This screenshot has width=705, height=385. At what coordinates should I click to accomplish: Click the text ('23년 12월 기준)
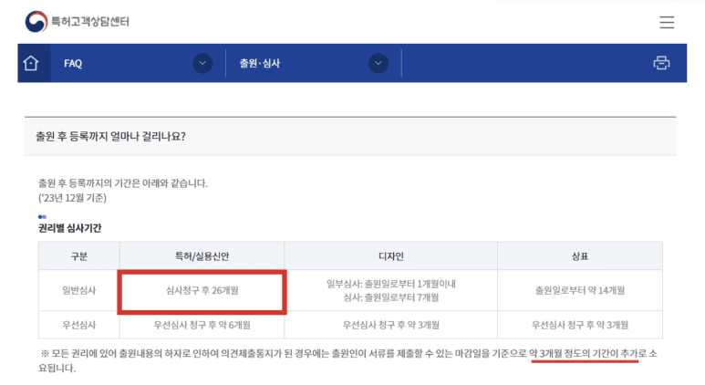[72, 198]
